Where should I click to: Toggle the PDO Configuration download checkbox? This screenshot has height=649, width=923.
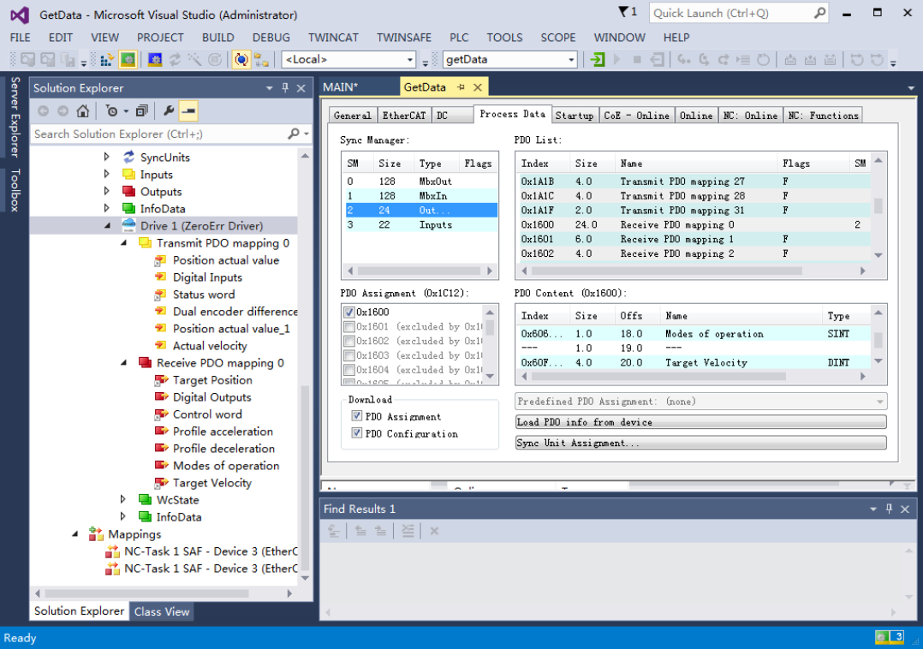(x=356, y=434)
